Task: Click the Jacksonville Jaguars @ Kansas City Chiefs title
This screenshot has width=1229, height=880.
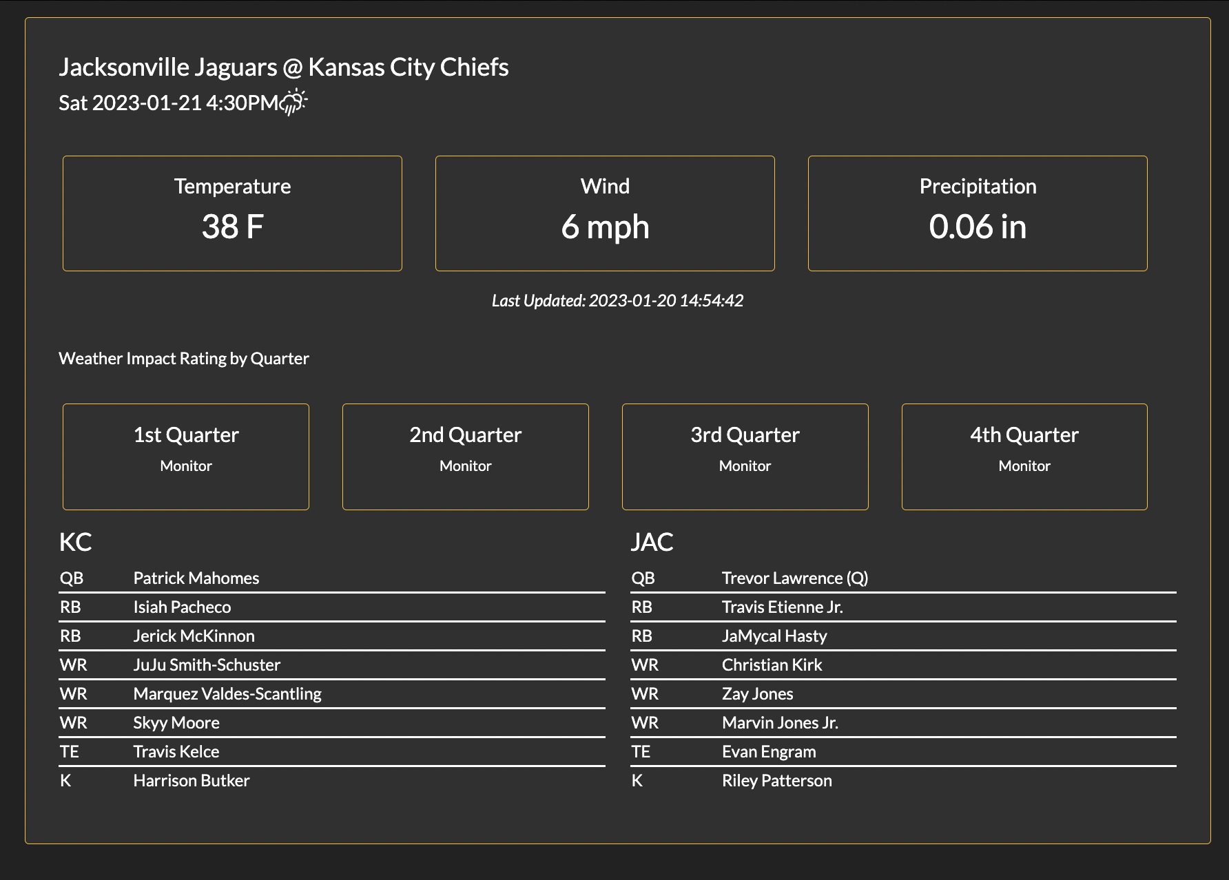Action: [x=284, y=67]
